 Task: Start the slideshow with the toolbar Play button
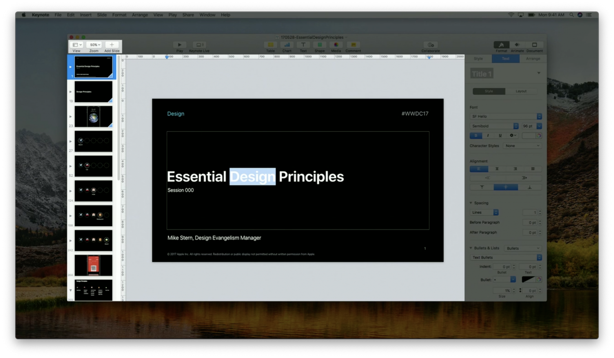click(x=179, y=45)
